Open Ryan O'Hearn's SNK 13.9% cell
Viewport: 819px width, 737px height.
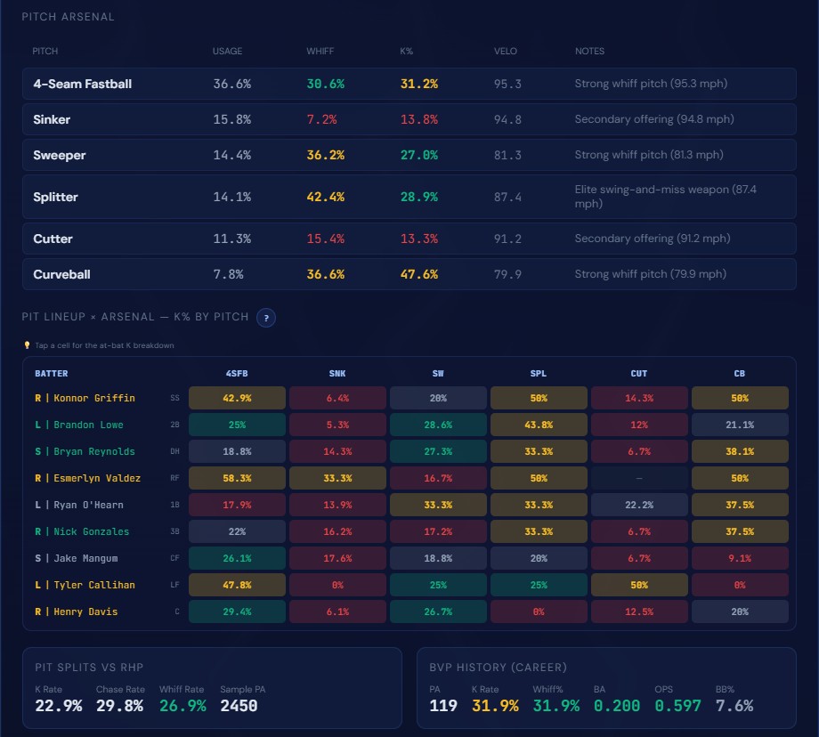click(337, 505)
